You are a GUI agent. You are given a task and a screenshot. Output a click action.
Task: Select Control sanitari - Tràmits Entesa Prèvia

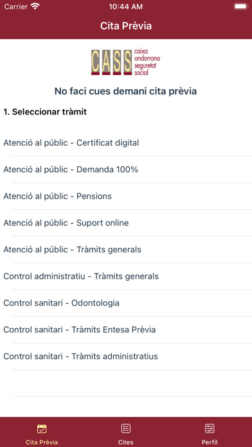[x=126, y=330]
